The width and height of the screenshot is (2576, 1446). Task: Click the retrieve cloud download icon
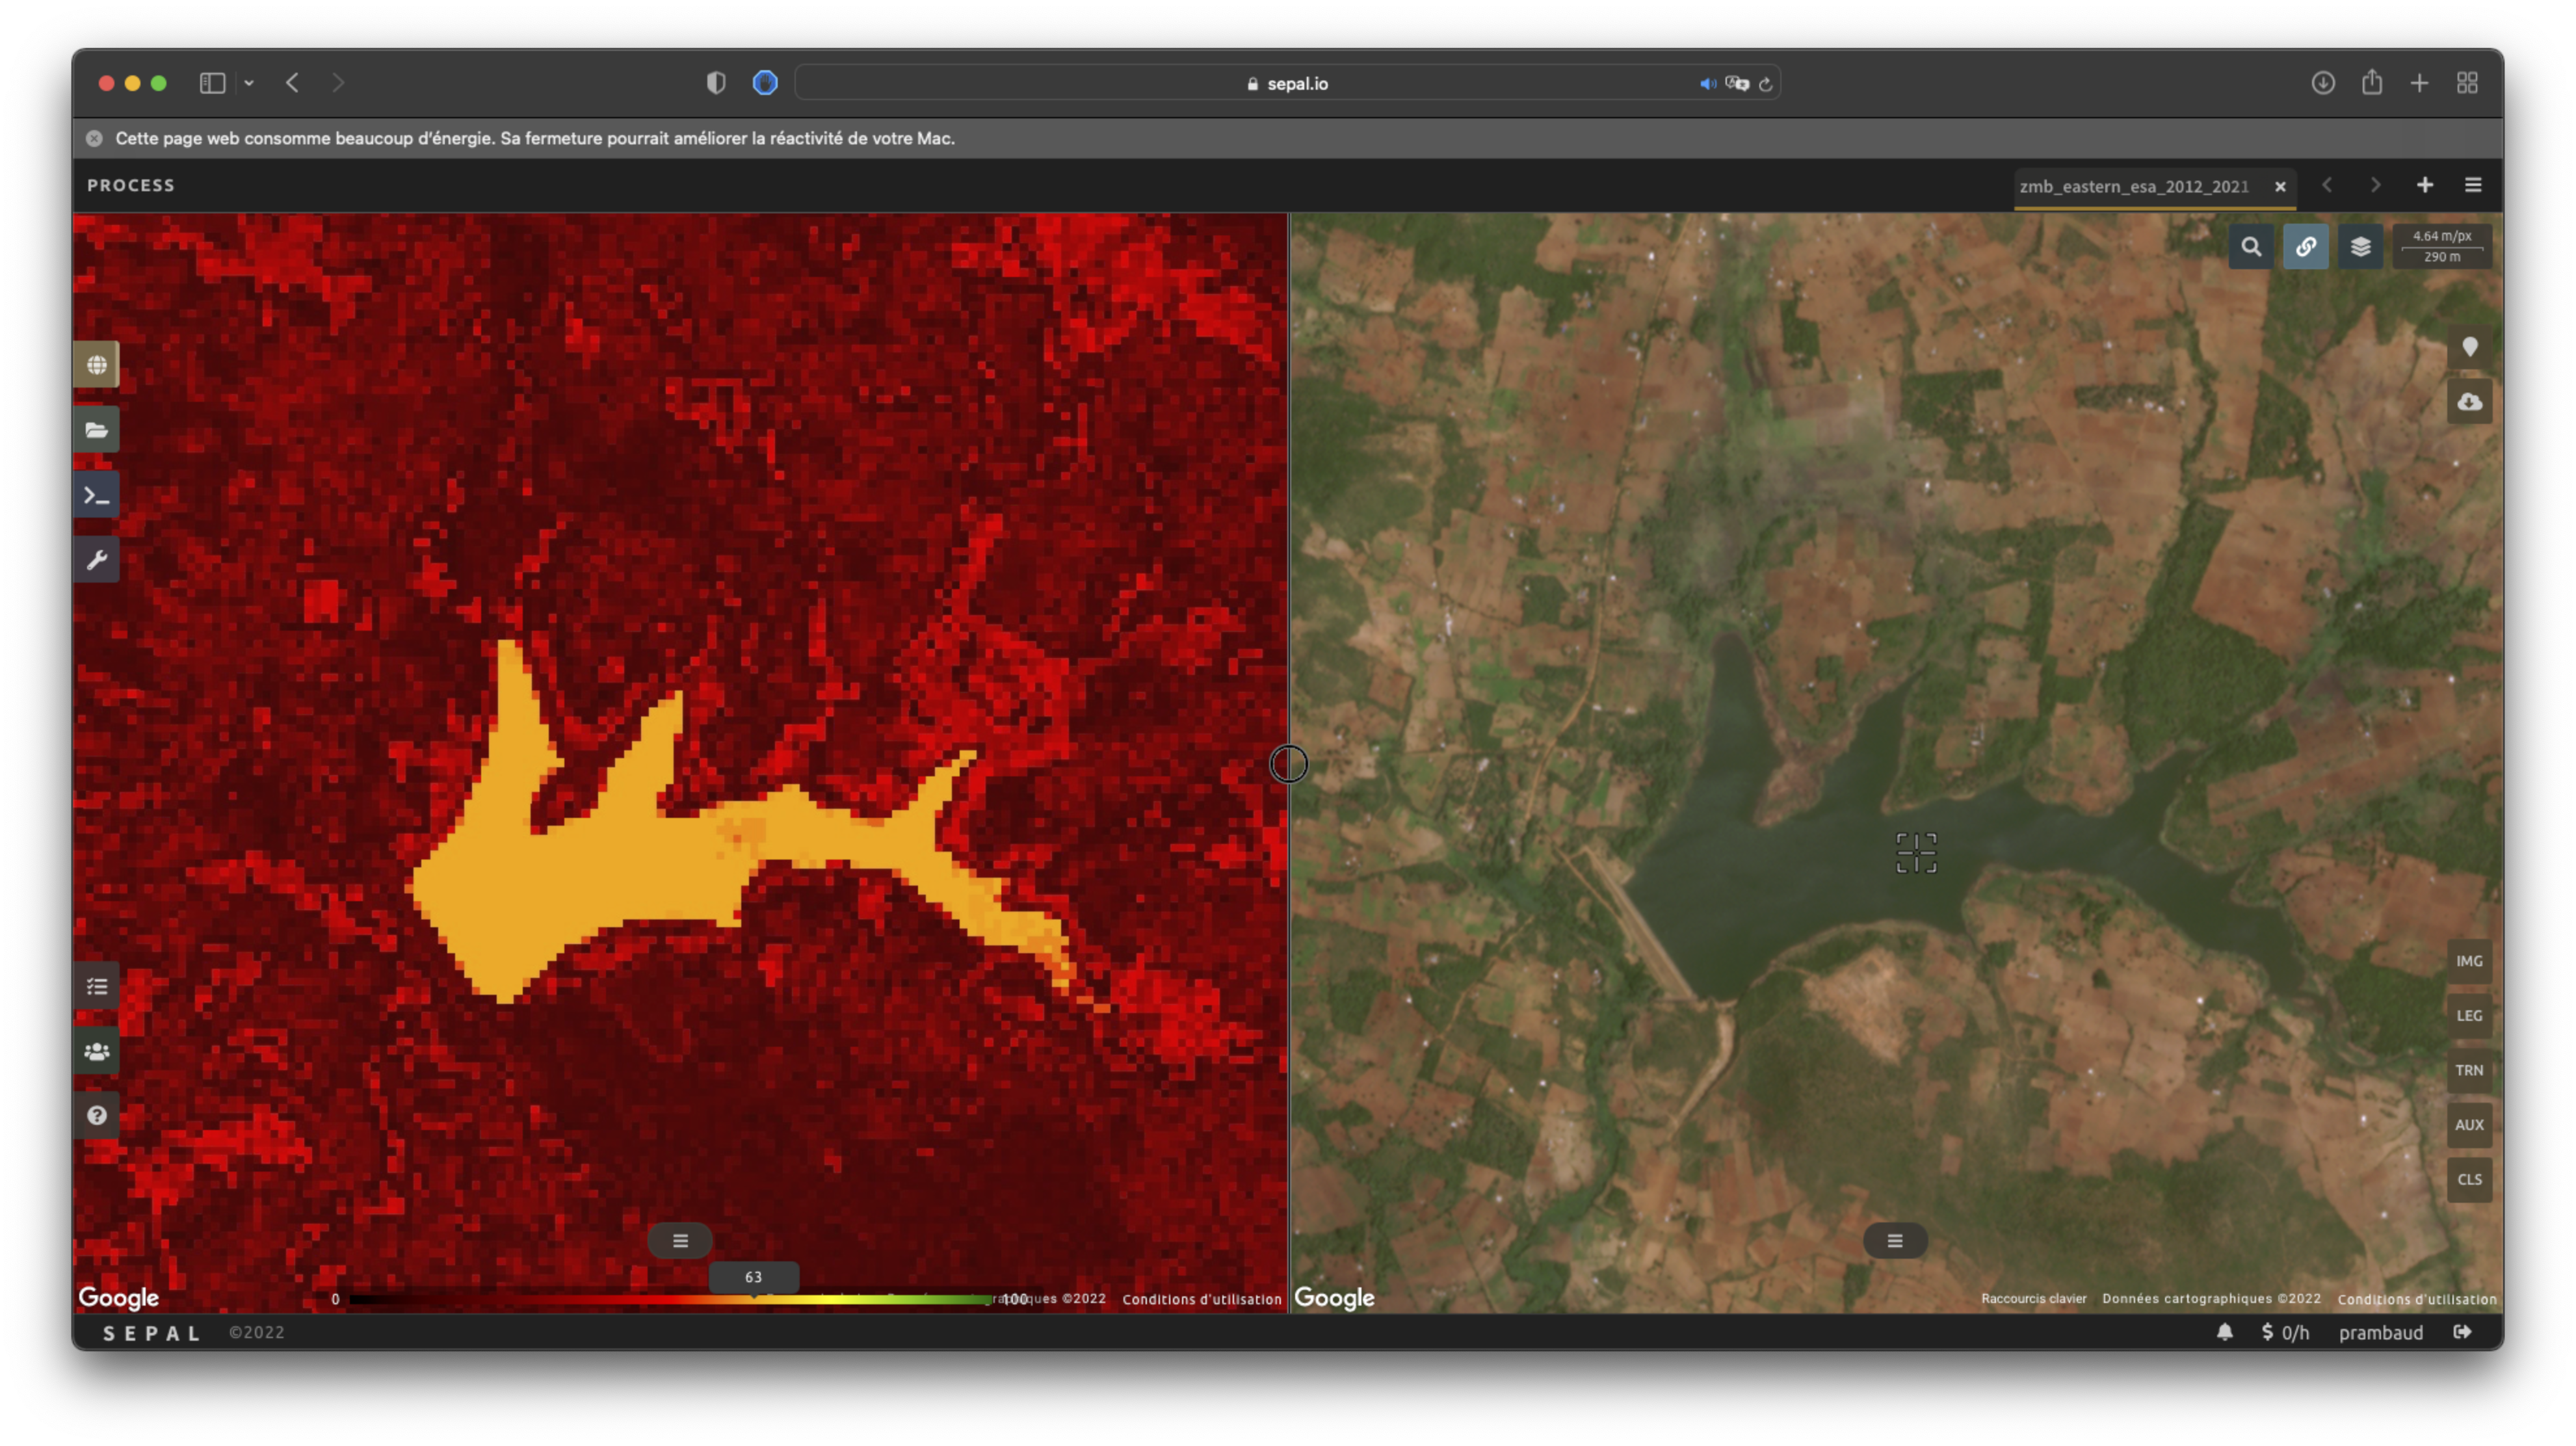coord(2470,402)
